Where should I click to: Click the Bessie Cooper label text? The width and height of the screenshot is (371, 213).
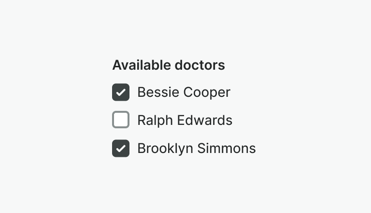point(184,92)
